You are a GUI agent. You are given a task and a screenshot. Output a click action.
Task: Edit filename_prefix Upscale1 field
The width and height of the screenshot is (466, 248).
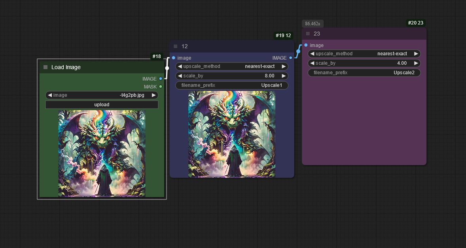[232, 85]
